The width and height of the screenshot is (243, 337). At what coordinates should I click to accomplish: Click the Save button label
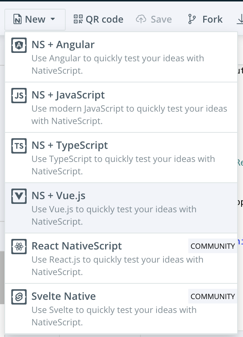(x=161, y=19)
